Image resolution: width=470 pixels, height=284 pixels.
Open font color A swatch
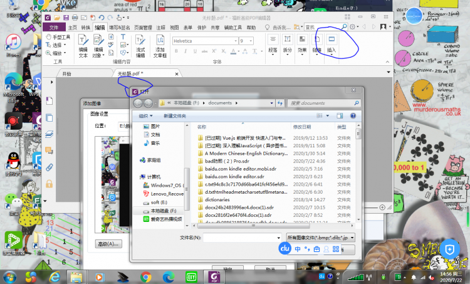coord(234,51)
